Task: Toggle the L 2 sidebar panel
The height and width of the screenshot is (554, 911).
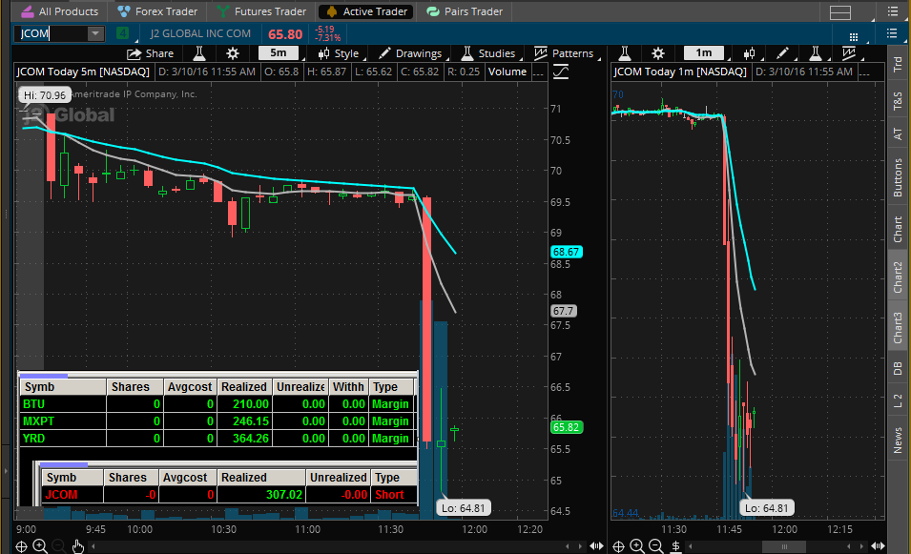Action: [x=899, y=400]
